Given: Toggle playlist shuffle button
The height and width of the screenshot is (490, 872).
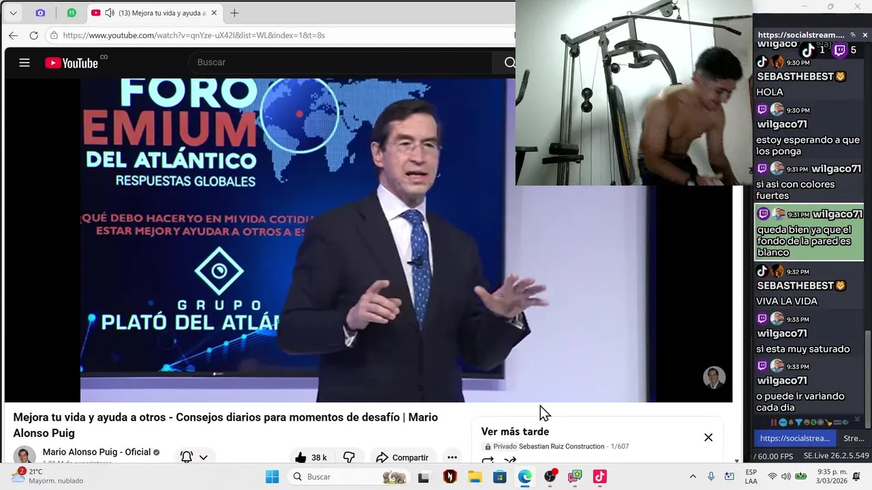Looking at the screenshot, I should [x=510, y=461].
